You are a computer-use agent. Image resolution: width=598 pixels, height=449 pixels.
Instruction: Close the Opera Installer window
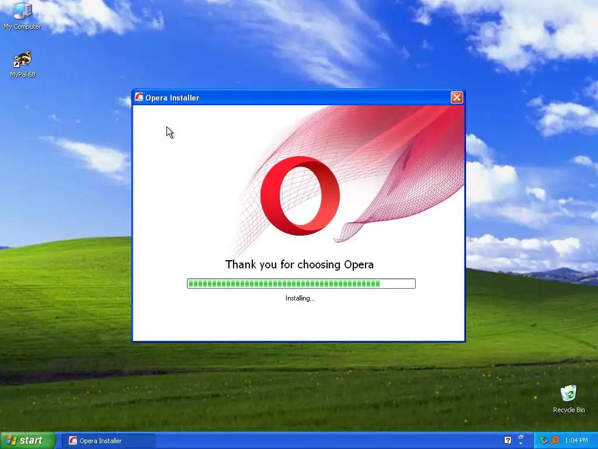tap(457, 98)
